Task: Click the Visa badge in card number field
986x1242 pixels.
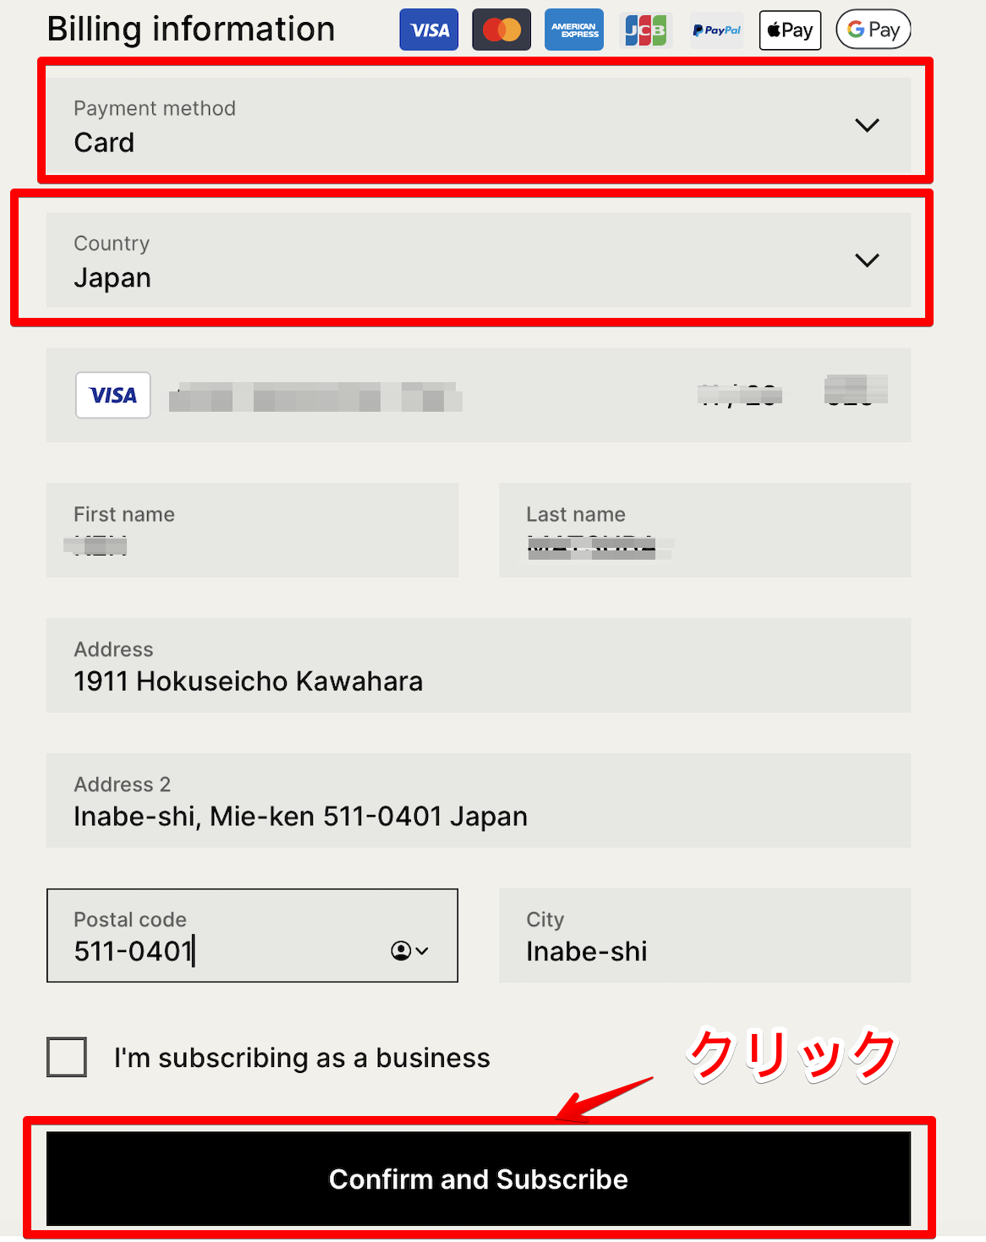Action: tap(113, 395)
